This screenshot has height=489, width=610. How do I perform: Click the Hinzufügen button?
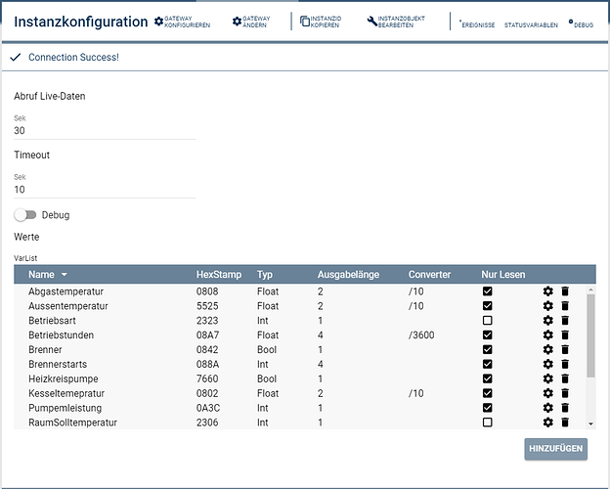click(556, 449)
